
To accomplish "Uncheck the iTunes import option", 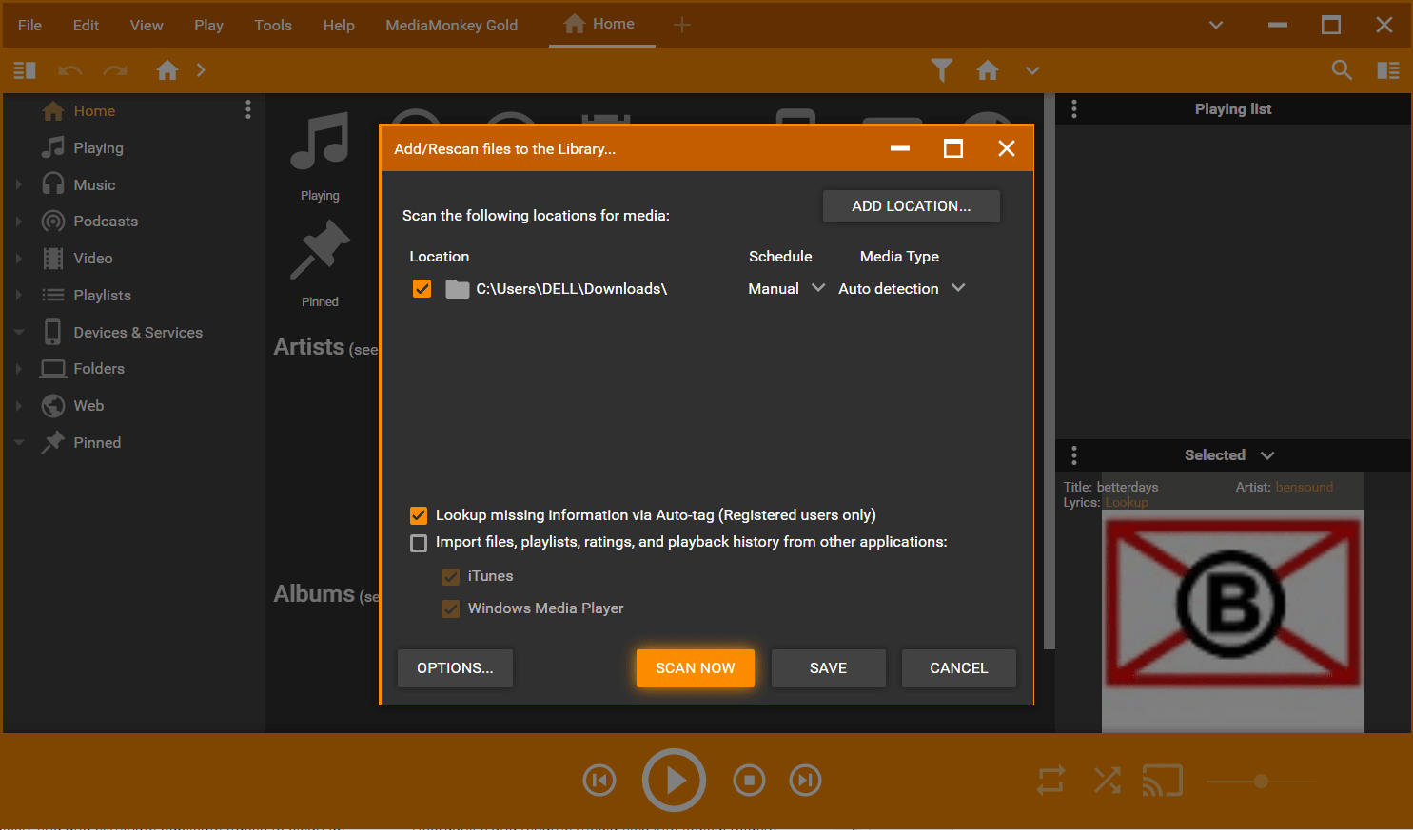I will (x=450, y=576).
